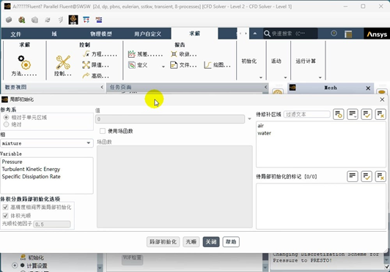The height and width of the screenshot is (272, 390).
Task: Open 残差 (Residuals) in the 报告 group
Action: pos(145,54)
